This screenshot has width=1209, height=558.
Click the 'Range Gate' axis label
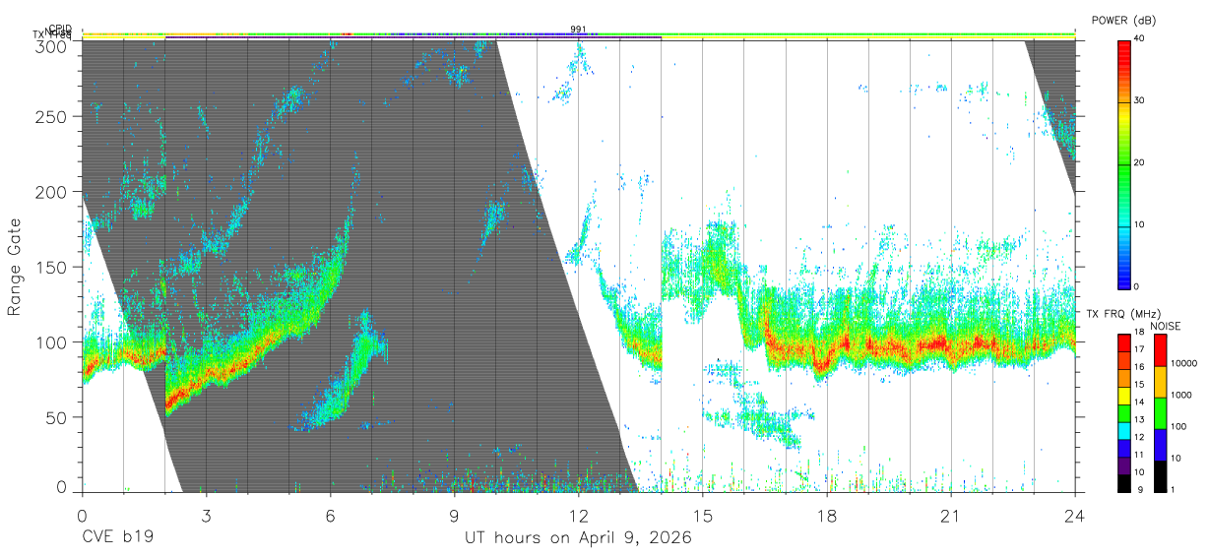[16, 267]
